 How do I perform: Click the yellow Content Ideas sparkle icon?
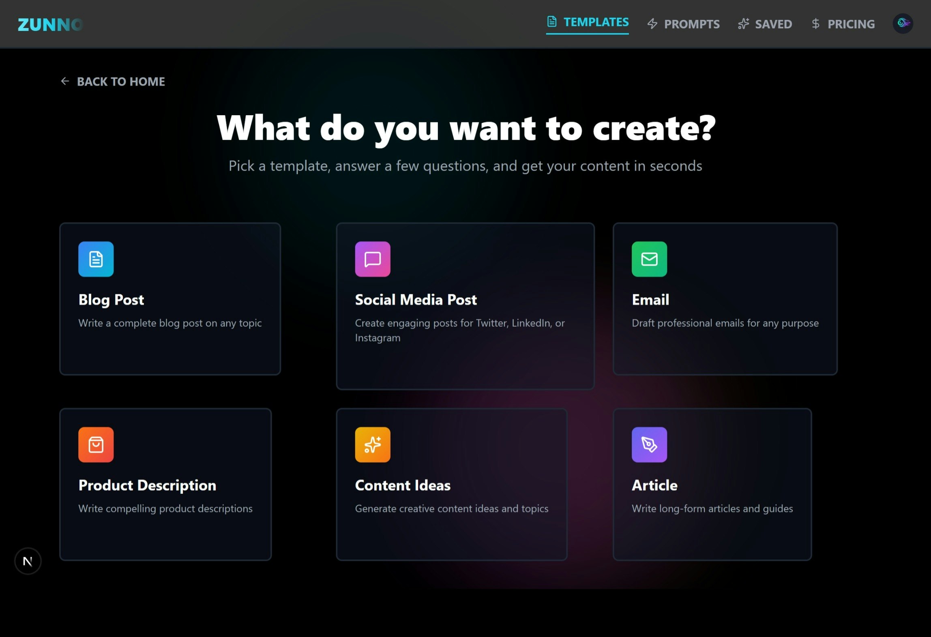tap(372, 444)
